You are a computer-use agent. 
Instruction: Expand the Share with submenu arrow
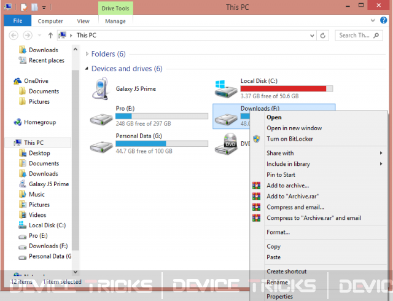(381, 153)
